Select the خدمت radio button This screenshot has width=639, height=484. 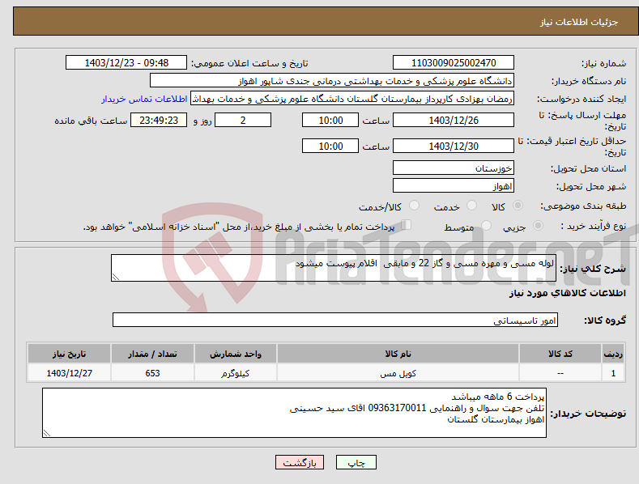[x=471, y=206]
